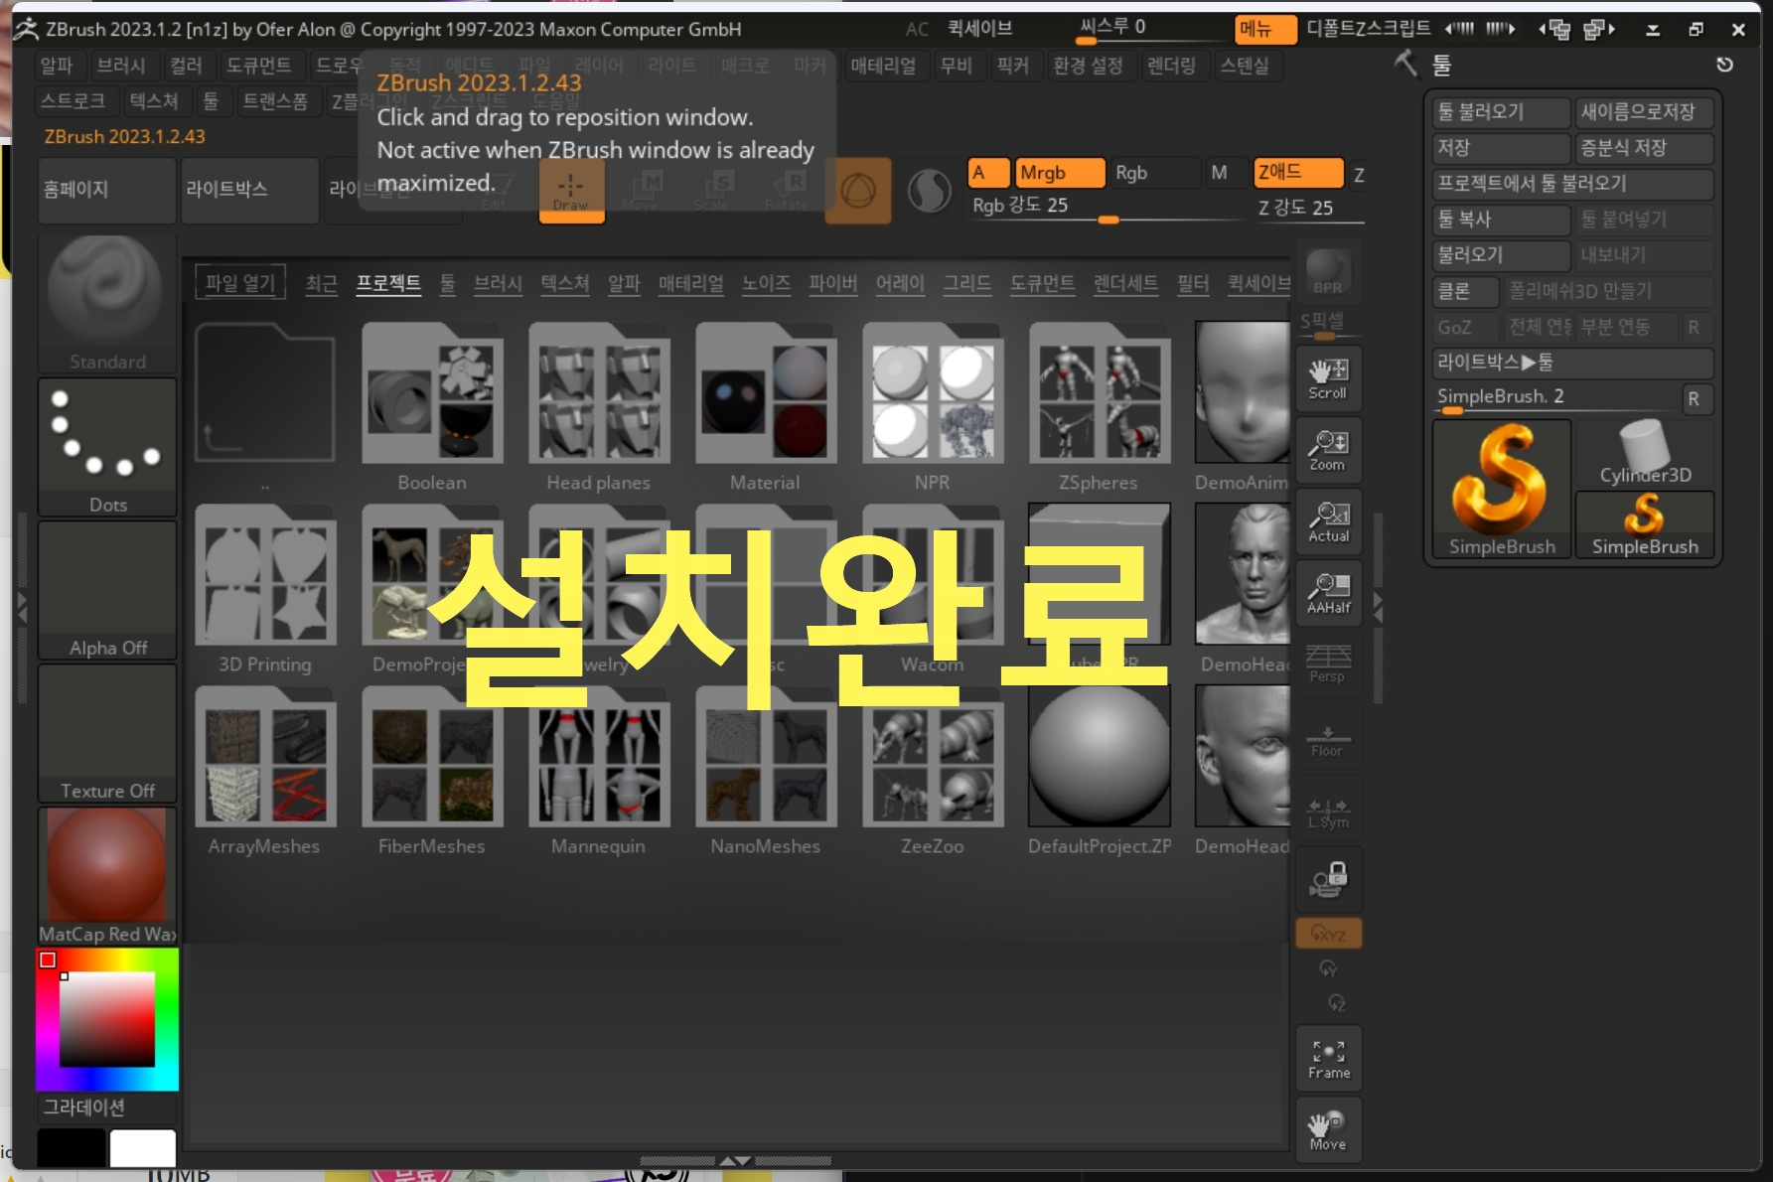Image resolution: width=1773 pixels, height=1182 pixels.
Task: Click the next layout arrows icon
Action: 1598,29
